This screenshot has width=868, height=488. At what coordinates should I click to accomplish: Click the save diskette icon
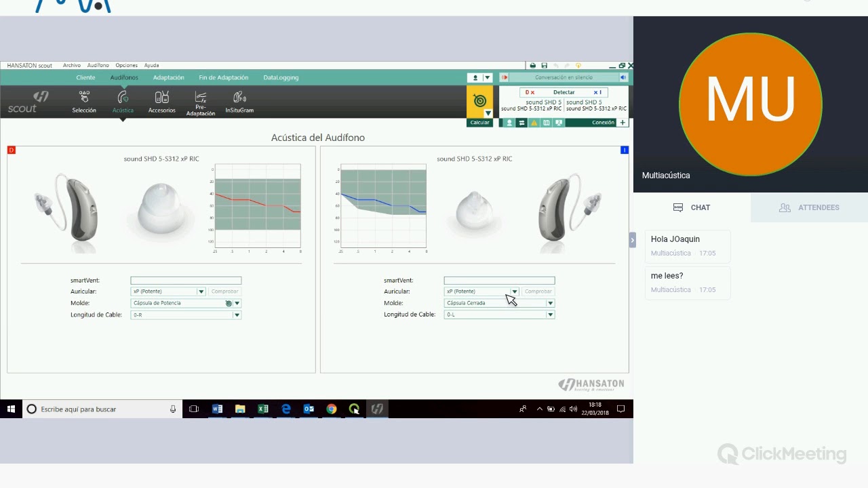[x=544, y=66]
